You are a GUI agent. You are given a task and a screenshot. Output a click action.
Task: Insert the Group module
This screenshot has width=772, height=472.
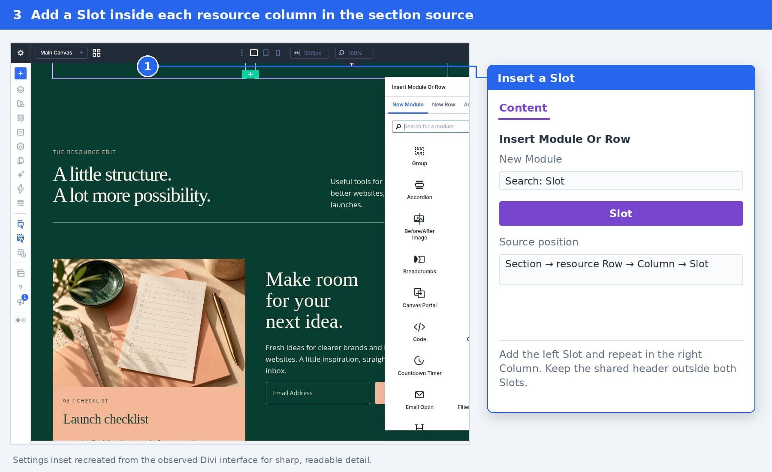coord(419,156)
